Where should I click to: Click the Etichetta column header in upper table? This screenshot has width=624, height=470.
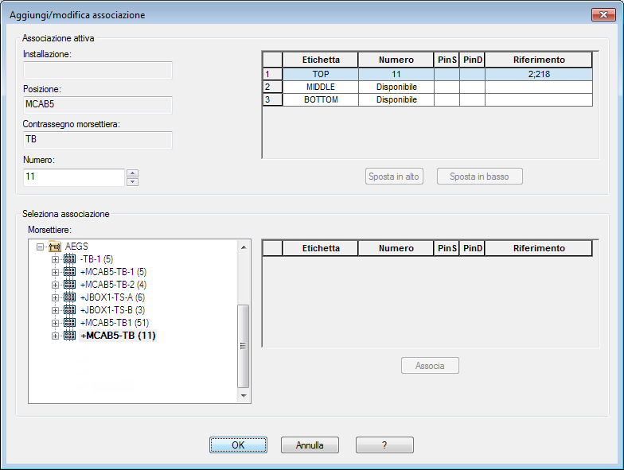(321, 60)
